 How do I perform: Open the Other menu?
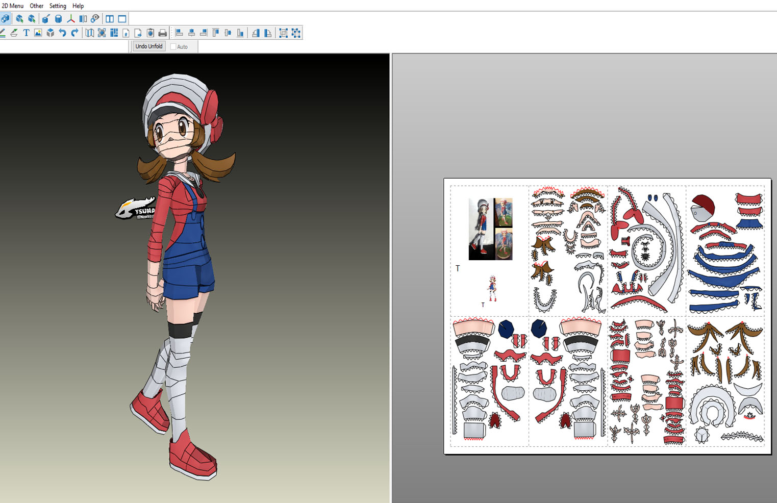pyautogui.click(x=36, y=6)
